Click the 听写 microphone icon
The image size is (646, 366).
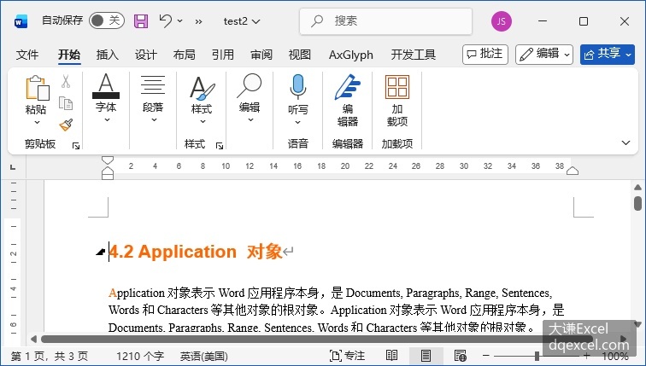click(298, 88)
